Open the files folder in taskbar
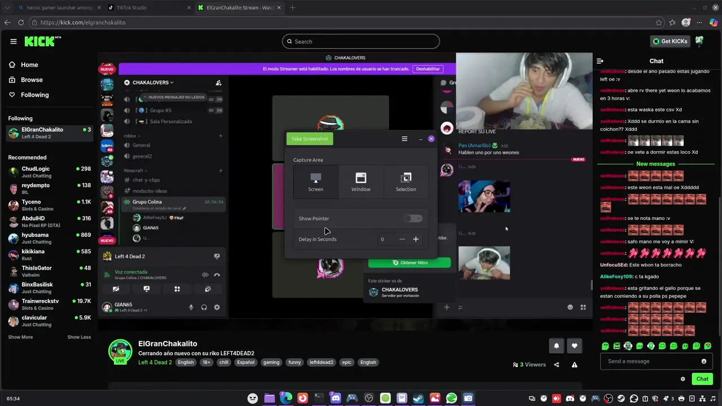 (270, 398)
